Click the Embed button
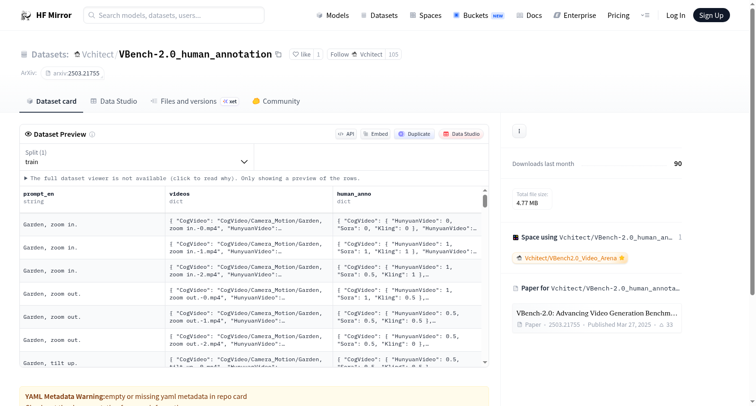This screenshot has height=406, width=756. (x=376, y=134)
